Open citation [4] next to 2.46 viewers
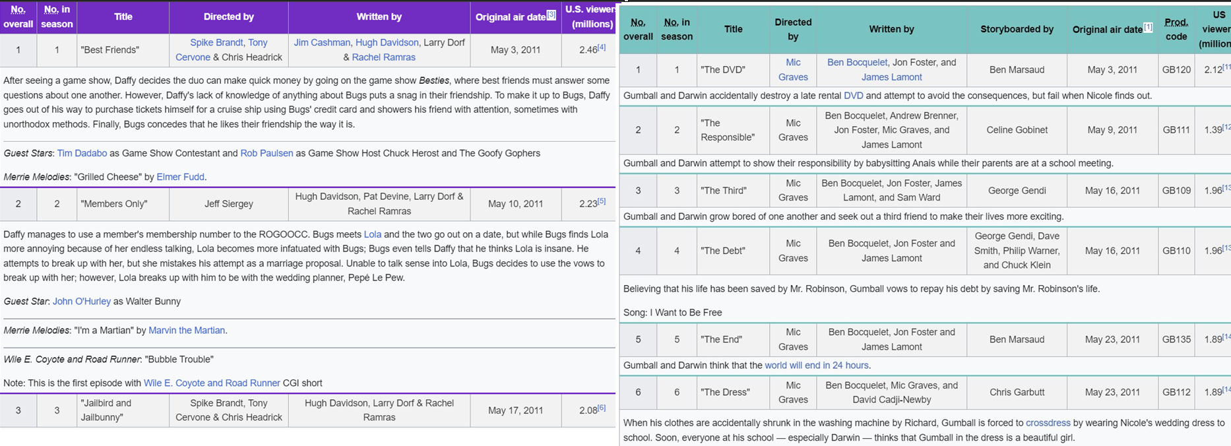1231x446 pixels. (602, 47)
